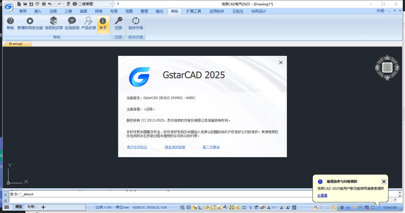Click the table grid icon in status bar
This screenshot has height=213, width=405.
[x=294, y=207]
